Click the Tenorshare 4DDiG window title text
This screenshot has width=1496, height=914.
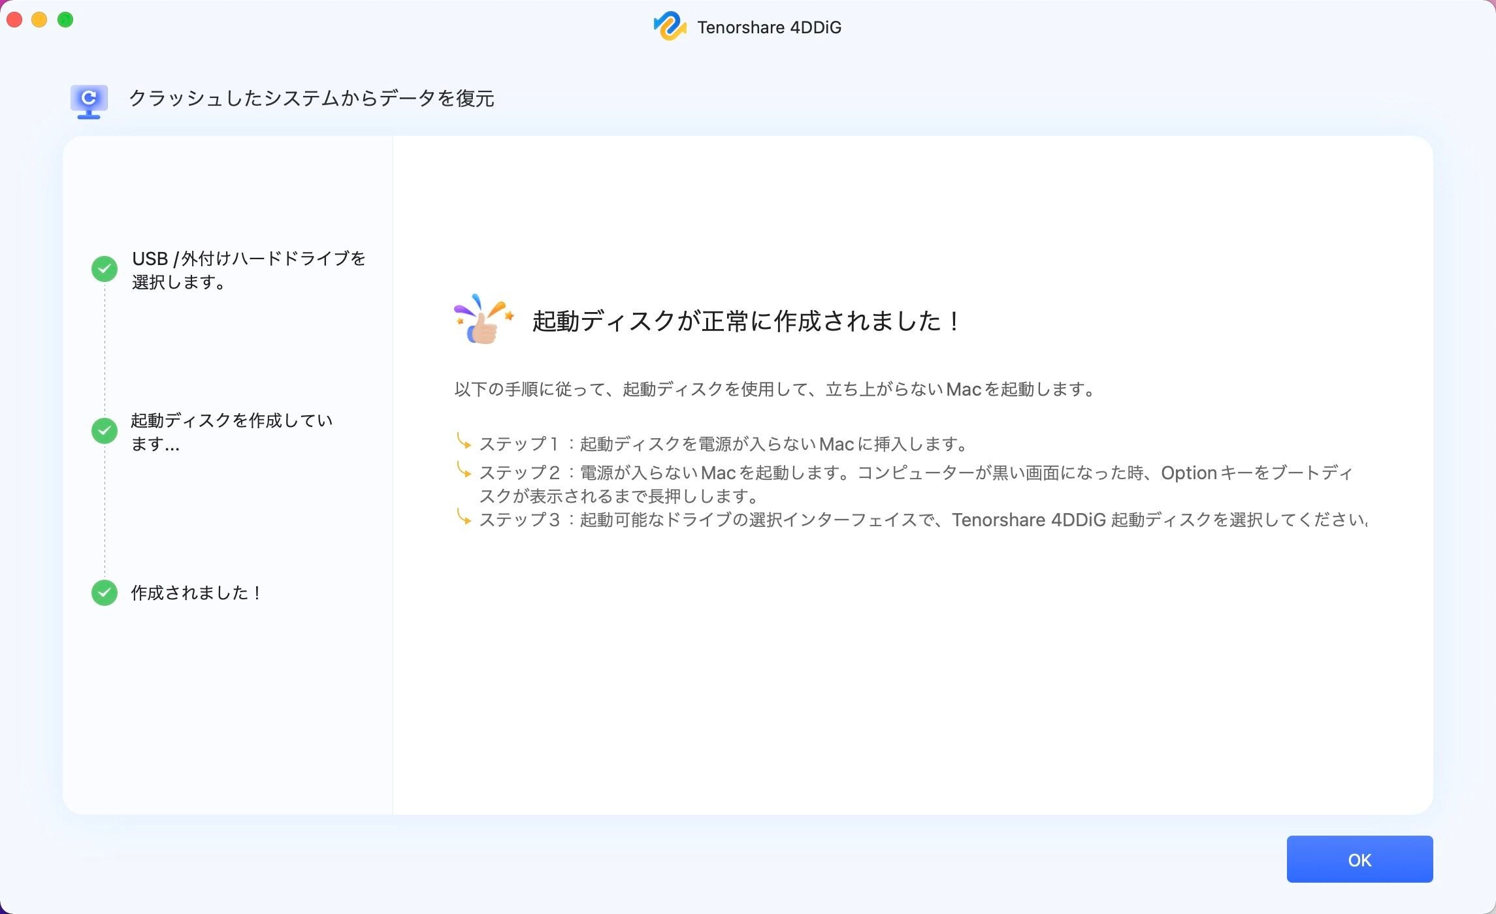tap(769, 27)
